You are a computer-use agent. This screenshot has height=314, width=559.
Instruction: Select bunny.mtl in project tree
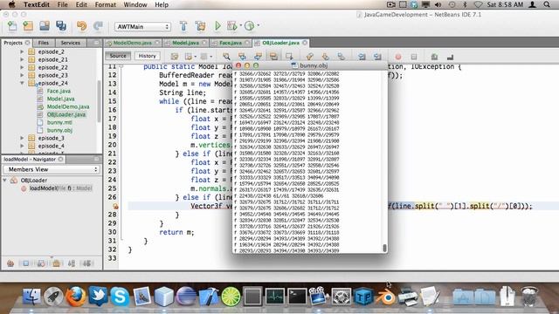[x=59, y=122]
